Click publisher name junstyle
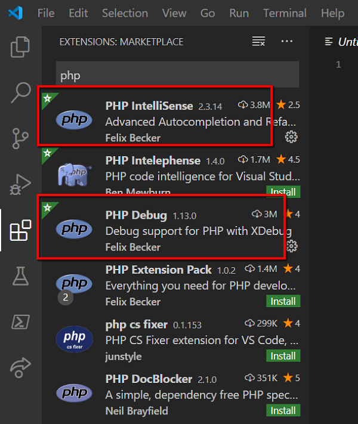The width and height of the screenshot is (358, 424). point(124,357)
